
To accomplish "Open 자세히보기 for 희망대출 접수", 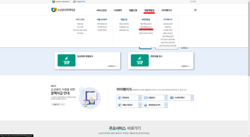I will [186, 66].
